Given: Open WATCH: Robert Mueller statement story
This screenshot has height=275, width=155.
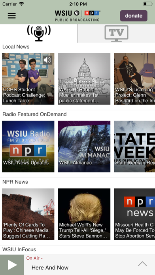Looking at the screenshot, I should 84,79.
